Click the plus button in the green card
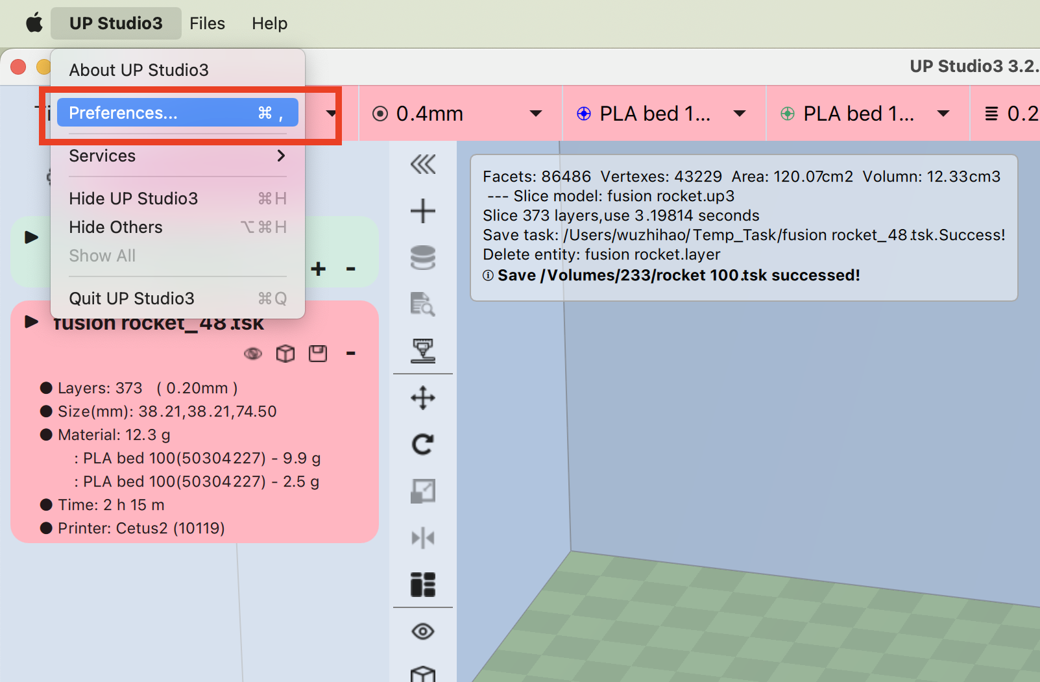 pos(319,269)
